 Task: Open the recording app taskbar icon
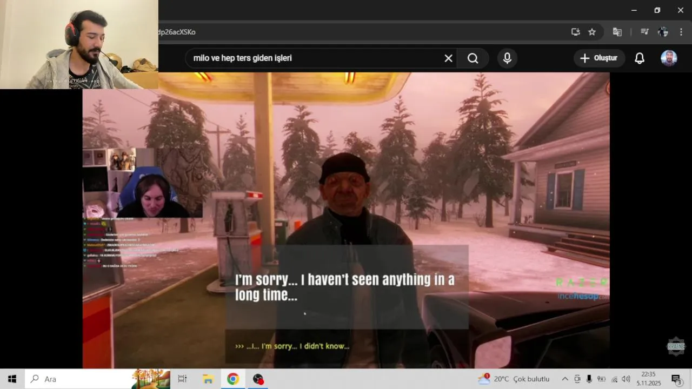coord(258,379)
